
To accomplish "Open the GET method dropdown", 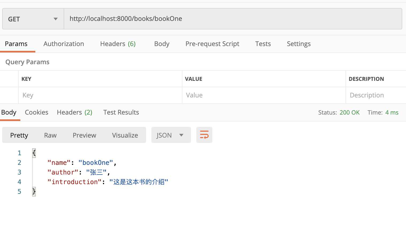I will coord(33,19).
